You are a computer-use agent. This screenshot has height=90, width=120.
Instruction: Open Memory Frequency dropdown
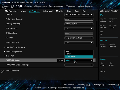[79, 24]
